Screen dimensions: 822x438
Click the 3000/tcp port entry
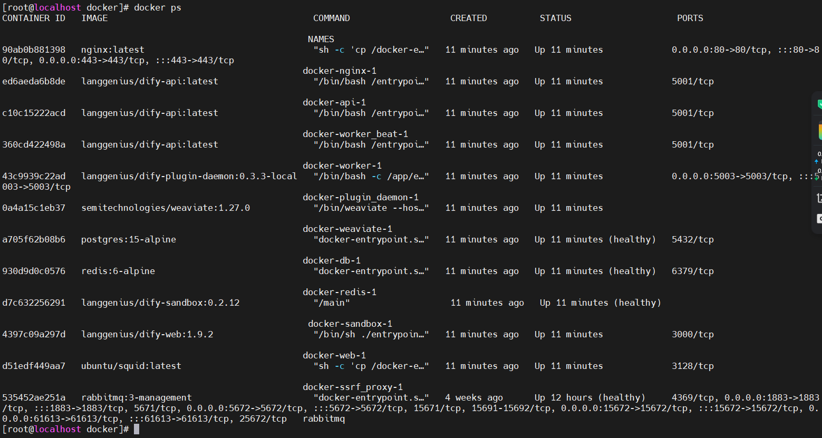[x=693, y=334]
